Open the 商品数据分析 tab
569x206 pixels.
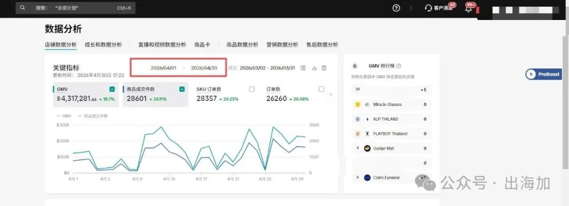tap(242, 45)
